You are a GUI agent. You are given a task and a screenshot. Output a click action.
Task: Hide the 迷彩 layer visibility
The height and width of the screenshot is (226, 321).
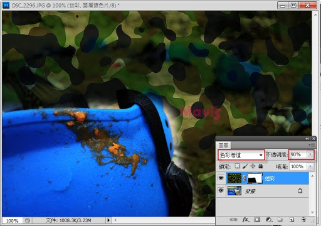221,178
